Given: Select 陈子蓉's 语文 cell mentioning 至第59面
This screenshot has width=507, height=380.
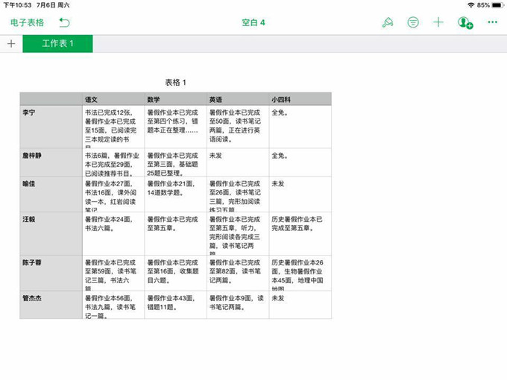Looking at the screenshot, I should click(113, 273).
